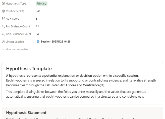This screenshot has height=119, width=165.
Task: Click the Linked Session property label
Action: pyautogui.click(x=15, y=42)
